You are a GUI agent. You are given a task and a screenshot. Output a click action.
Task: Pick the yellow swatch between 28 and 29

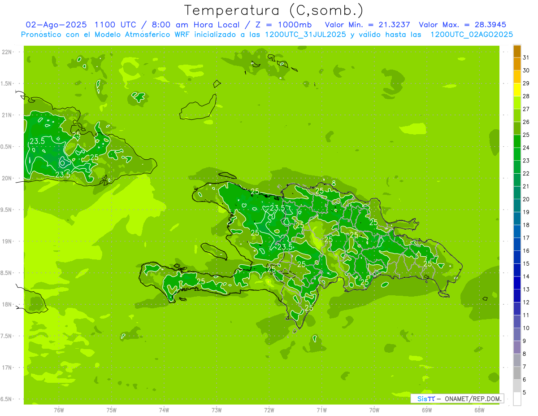tap(517, 90)
